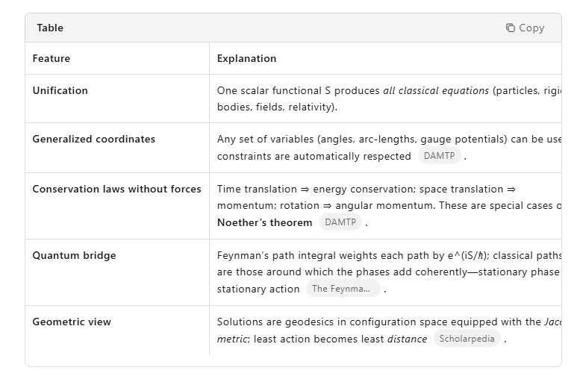Viewport: 577px width, 379px height.
Task: Click the 'Explanation' column header
Action: coord(246,58)
